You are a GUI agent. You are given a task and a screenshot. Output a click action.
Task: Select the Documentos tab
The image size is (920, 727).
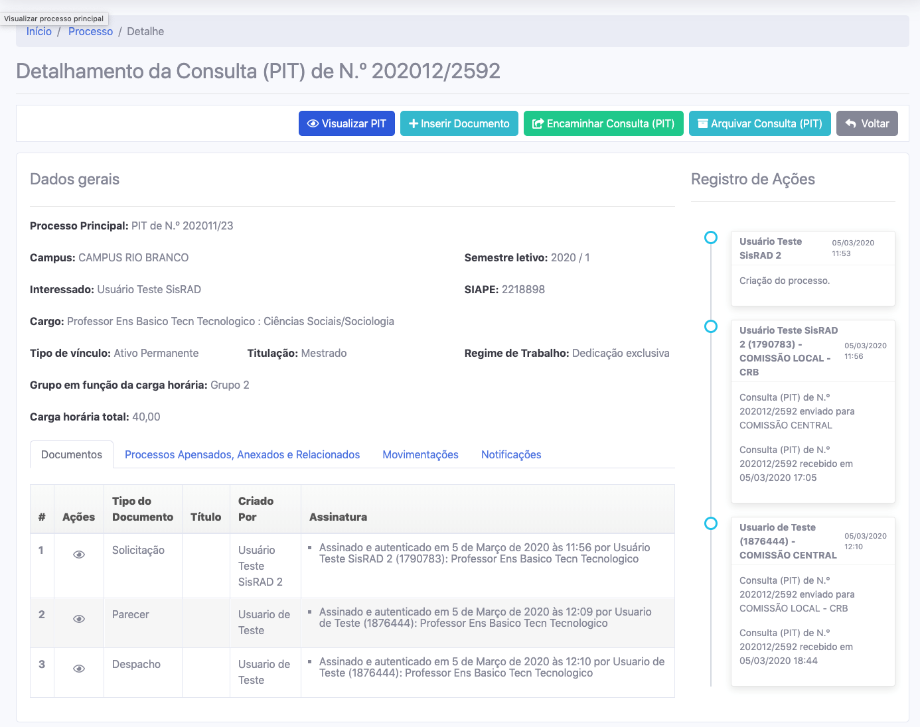coord(72,454)
